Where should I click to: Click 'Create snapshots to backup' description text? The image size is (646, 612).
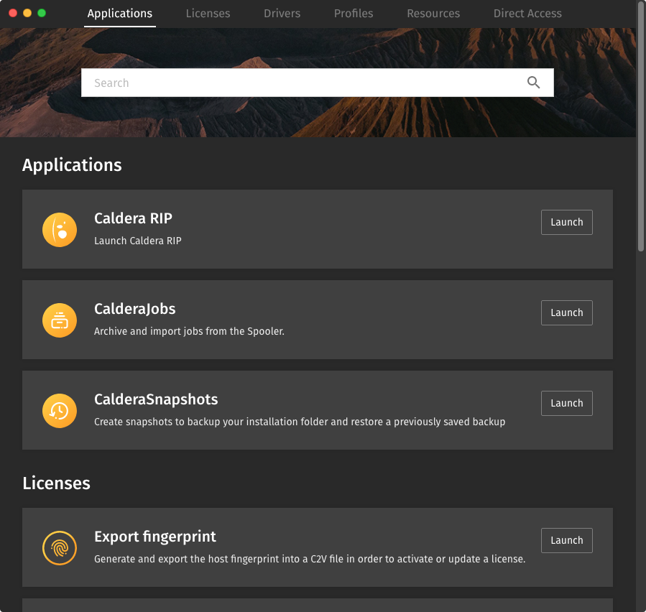click(x=300, y=422)
